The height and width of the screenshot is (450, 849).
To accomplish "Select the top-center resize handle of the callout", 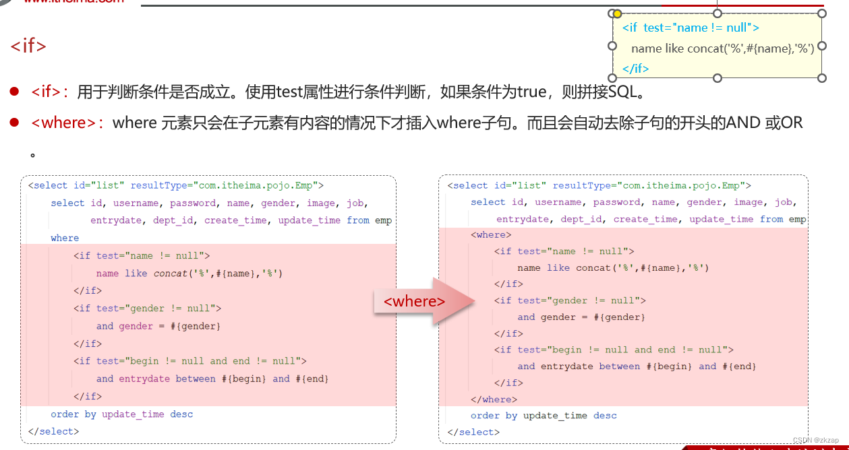I will (x=717, y=12).
